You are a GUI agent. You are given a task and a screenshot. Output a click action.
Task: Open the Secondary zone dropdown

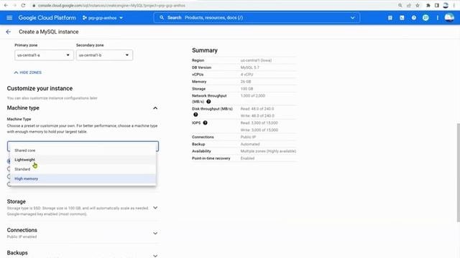point(104,55)
